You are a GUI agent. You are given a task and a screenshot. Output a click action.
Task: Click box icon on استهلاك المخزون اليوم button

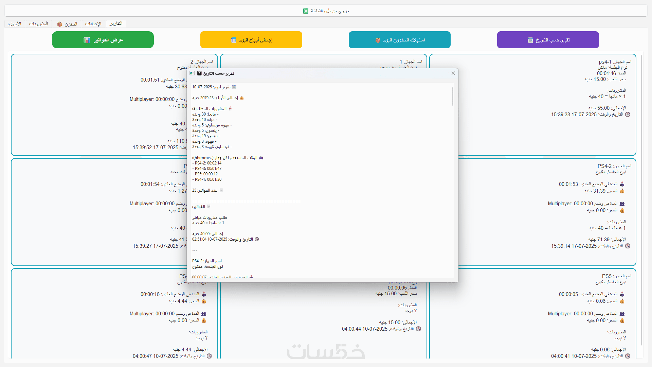pyautogui.click(x=378, y=40)
